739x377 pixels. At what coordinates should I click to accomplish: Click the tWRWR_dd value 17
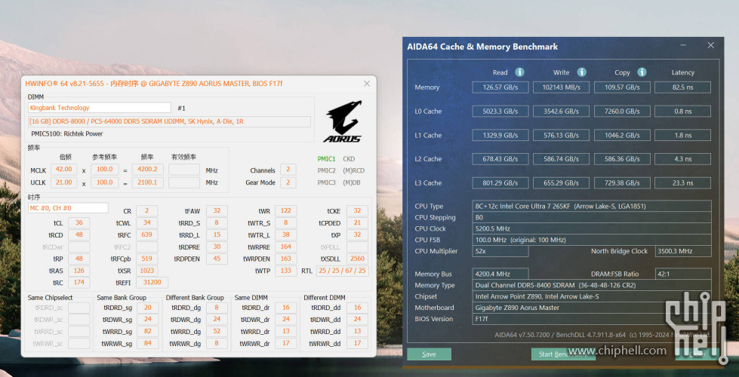point(357,344)
